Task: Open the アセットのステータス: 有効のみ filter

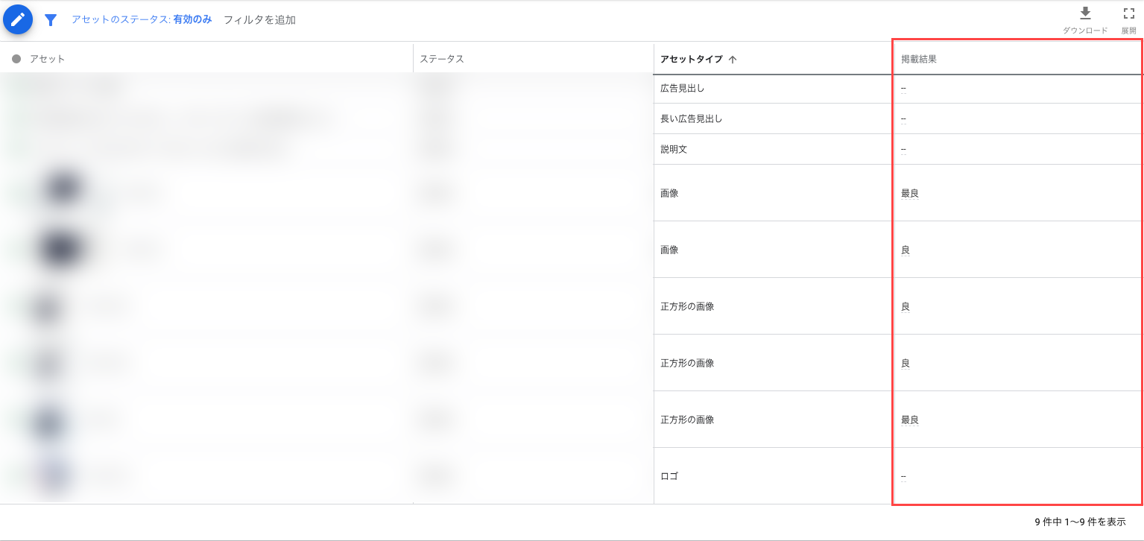Action: pos(142,20)
